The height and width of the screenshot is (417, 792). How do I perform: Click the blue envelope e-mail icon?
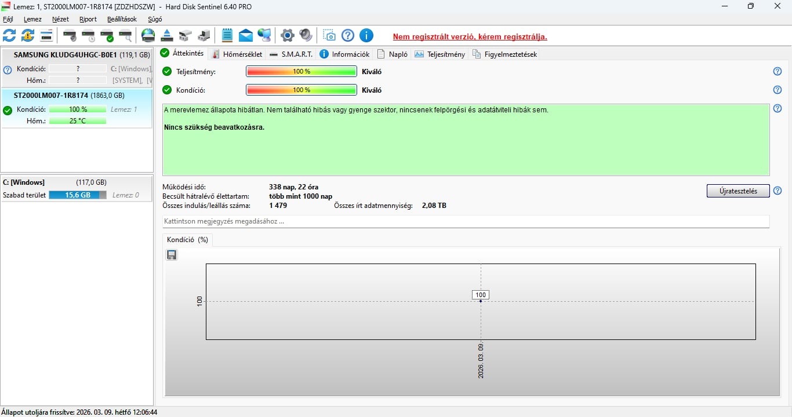point(246,35)
